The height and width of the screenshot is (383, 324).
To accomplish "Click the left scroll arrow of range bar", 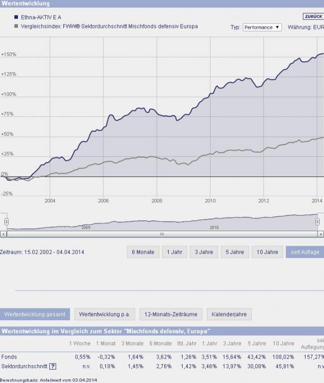I will (3, 234).
